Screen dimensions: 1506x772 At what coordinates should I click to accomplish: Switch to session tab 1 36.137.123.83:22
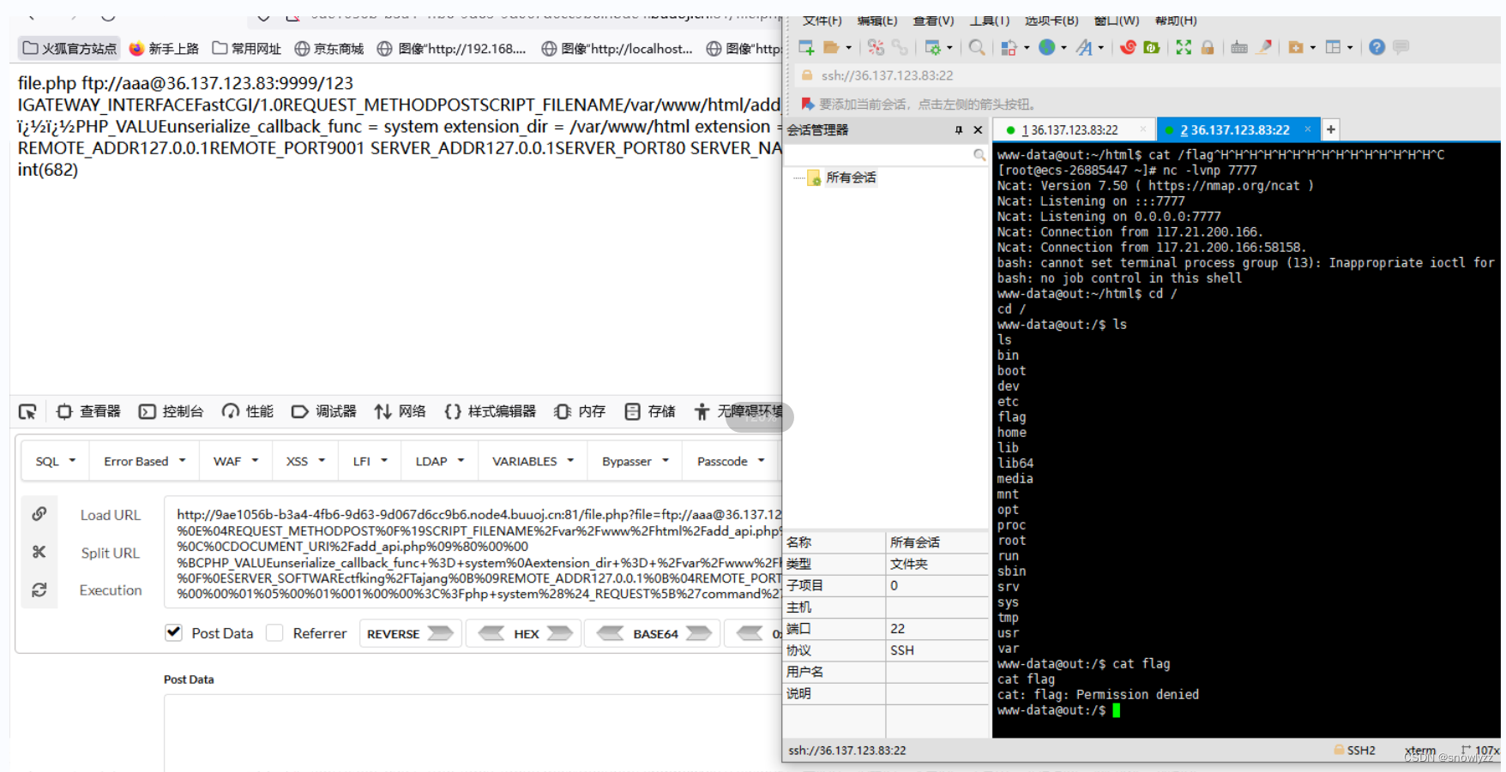tap(1074, 130)
